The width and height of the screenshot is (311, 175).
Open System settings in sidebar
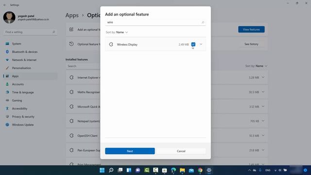click(x=30, y=44)
